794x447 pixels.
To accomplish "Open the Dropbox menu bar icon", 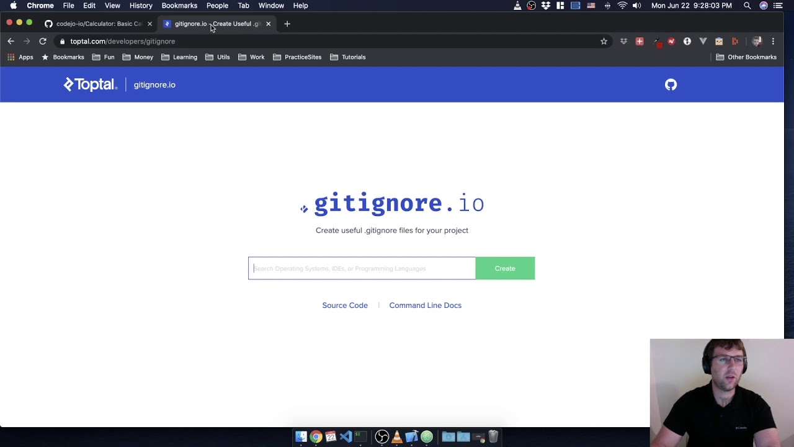I will click(x=546, y=6).
